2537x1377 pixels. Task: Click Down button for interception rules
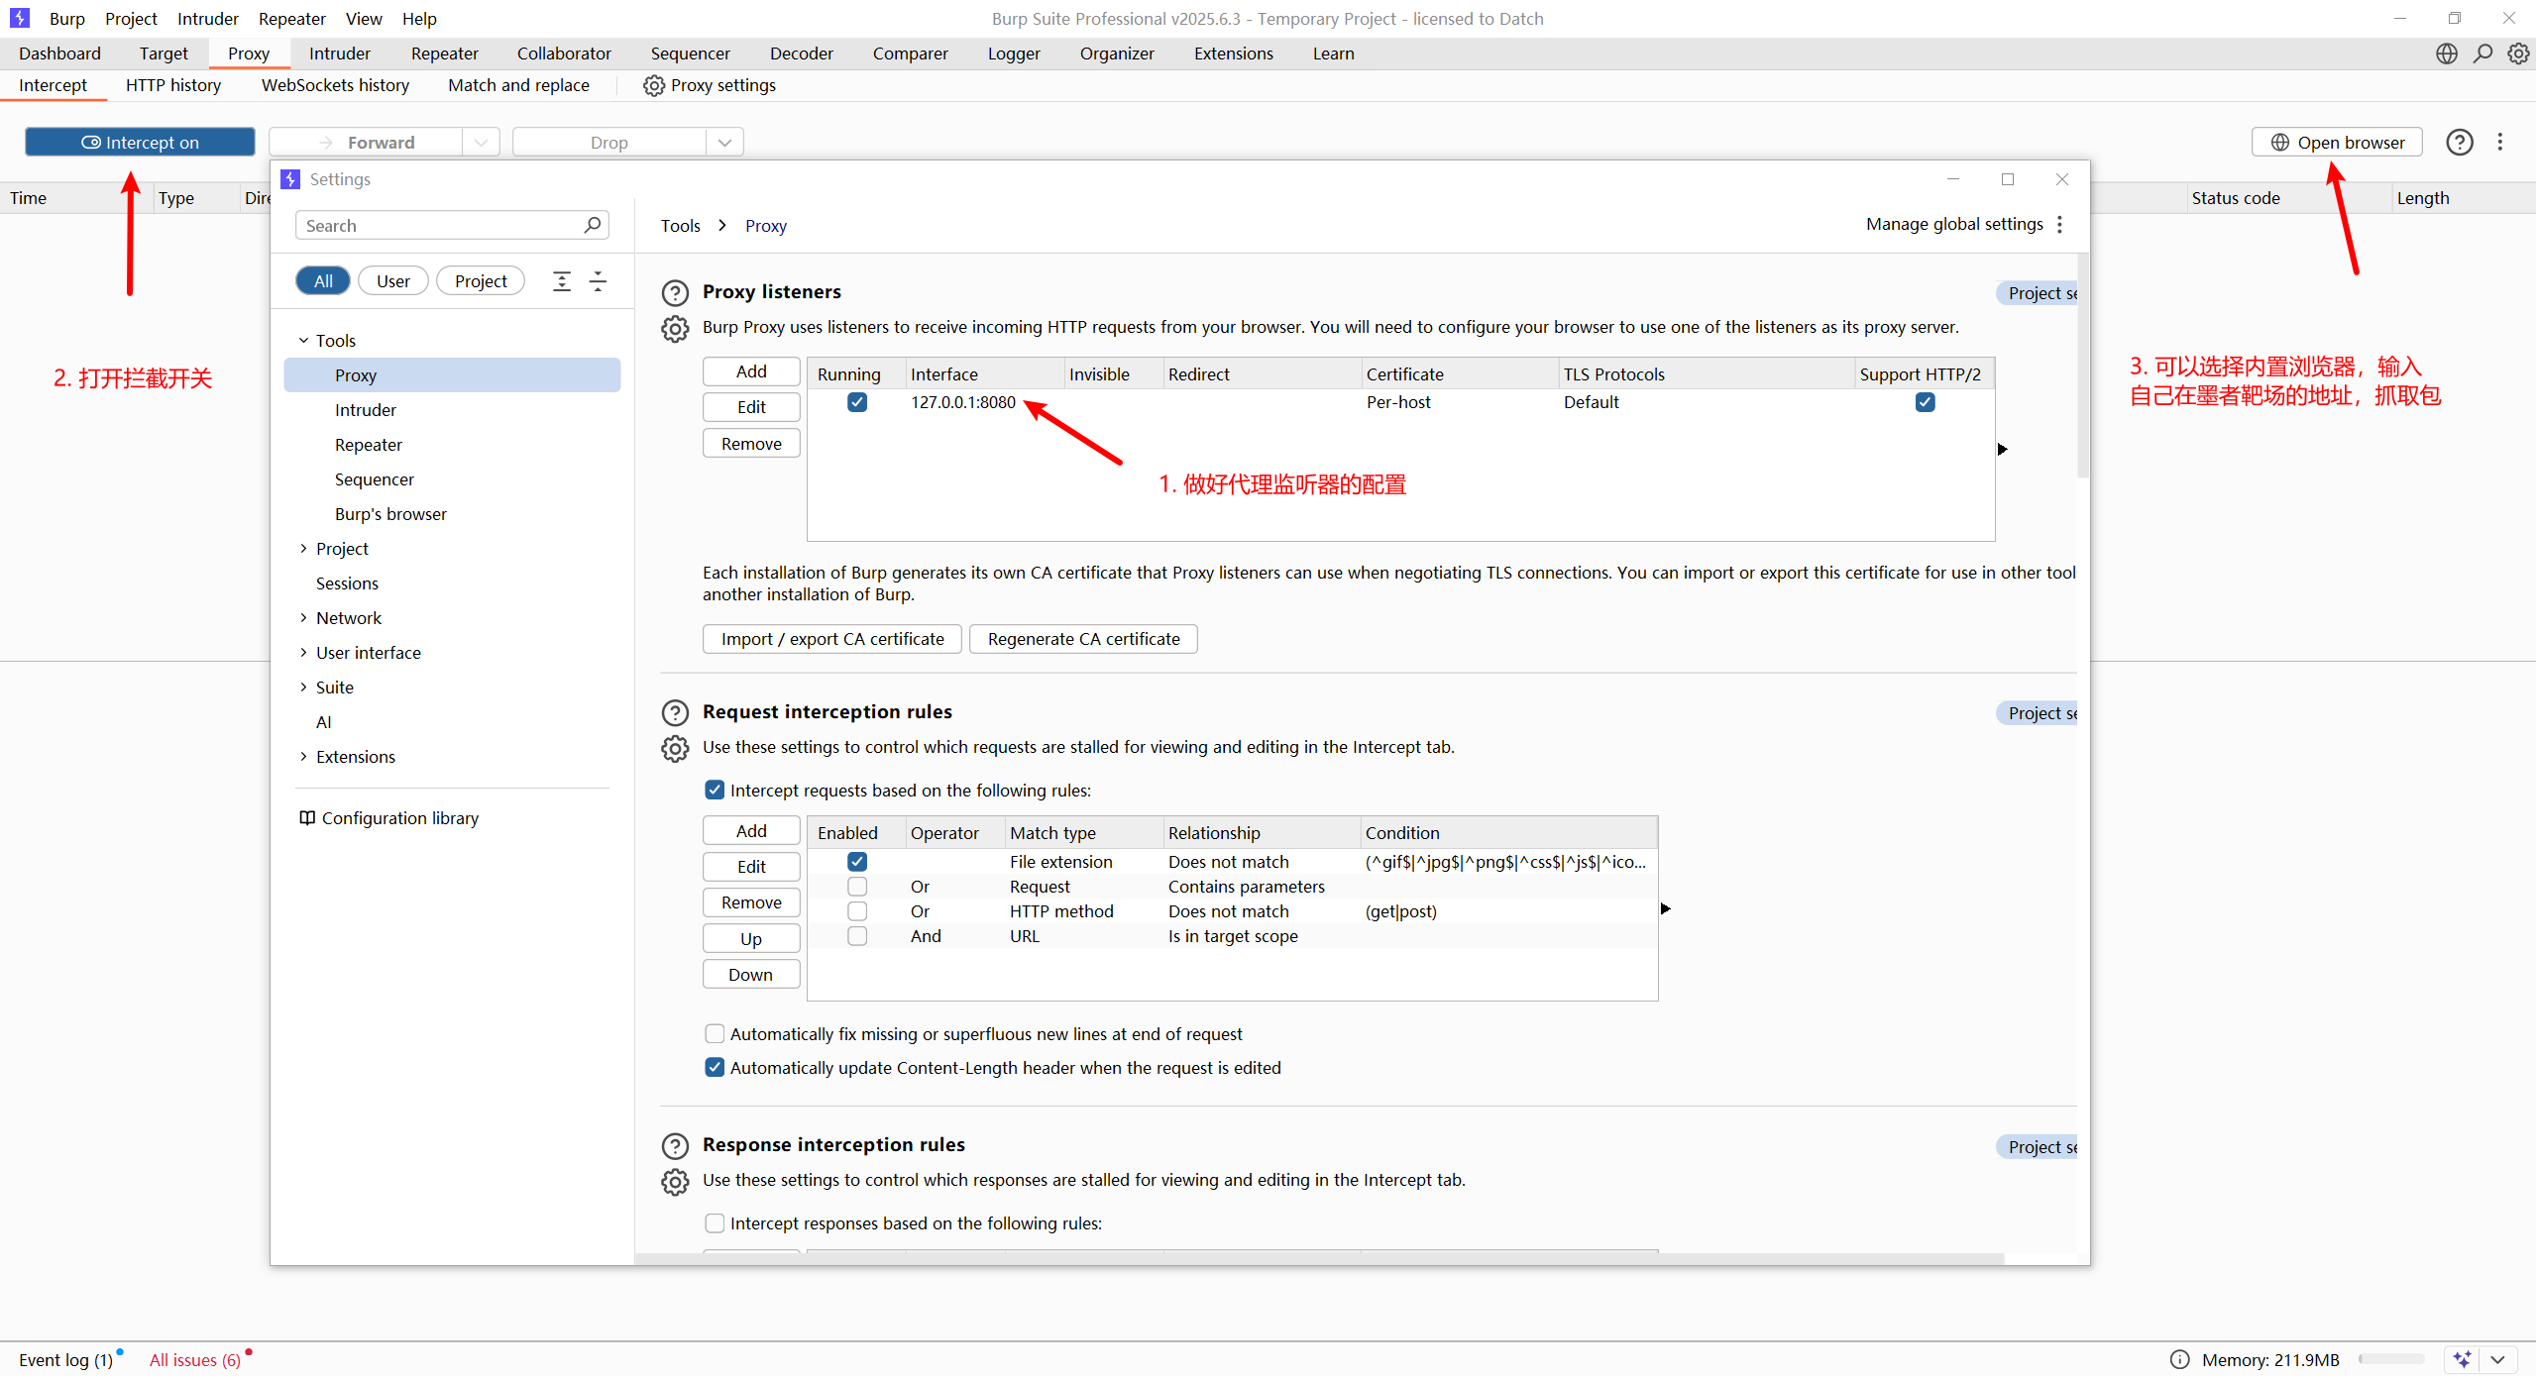[751, 974]
